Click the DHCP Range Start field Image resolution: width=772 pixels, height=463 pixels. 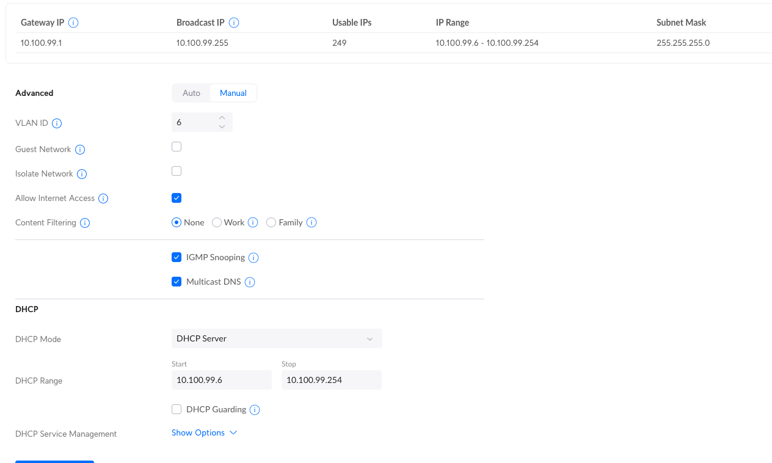pos(221,380)
